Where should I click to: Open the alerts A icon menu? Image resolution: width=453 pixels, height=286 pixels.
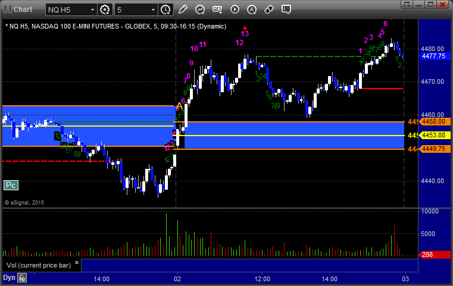point(252,10)
